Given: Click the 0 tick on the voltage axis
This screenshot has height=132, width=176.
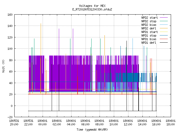Looking at the screenshot, I should coord(12,106).
